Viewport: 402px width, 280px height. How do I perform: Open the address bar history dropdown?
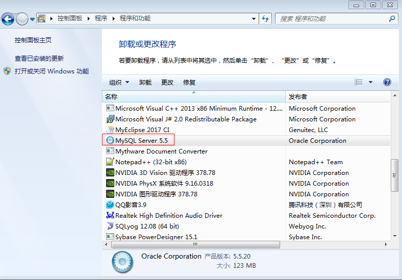point(254,19)
